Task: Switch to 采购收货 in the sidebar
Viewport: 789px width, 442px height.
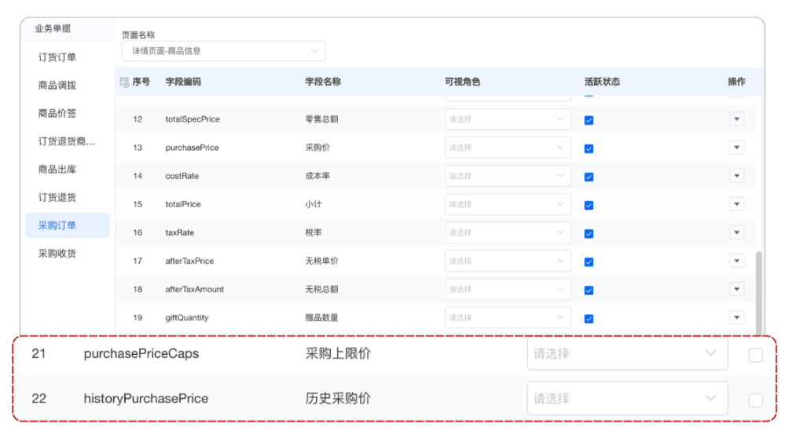Action: tap(57, 254)
